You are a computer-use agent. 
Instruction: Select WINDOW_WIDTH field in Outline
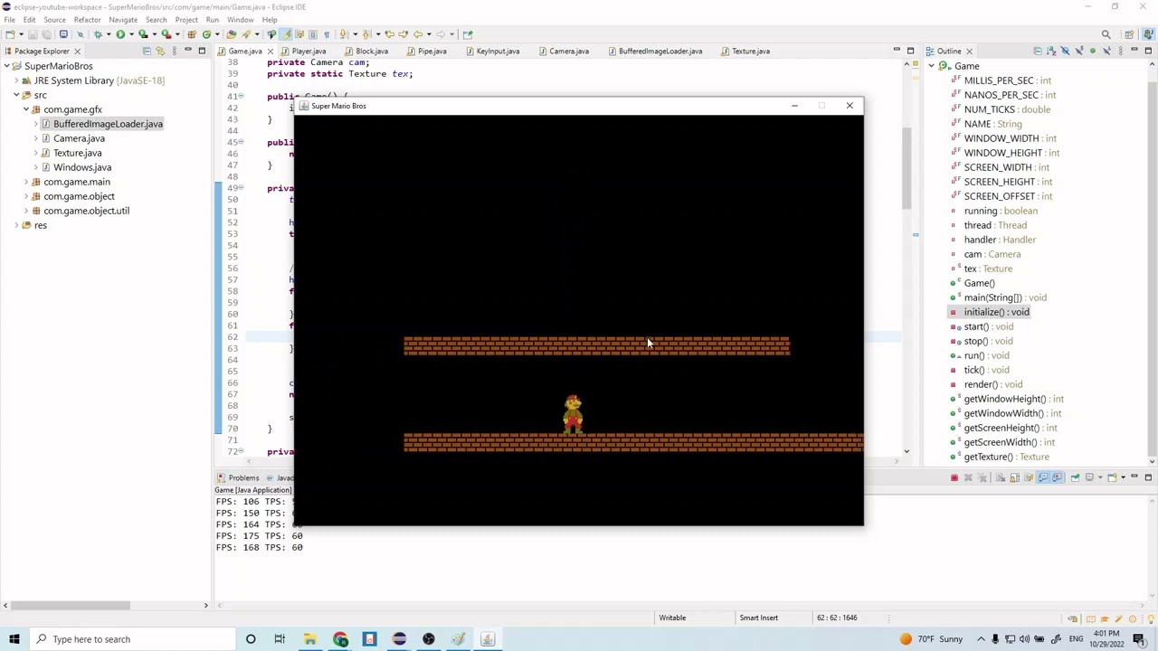1010,138
